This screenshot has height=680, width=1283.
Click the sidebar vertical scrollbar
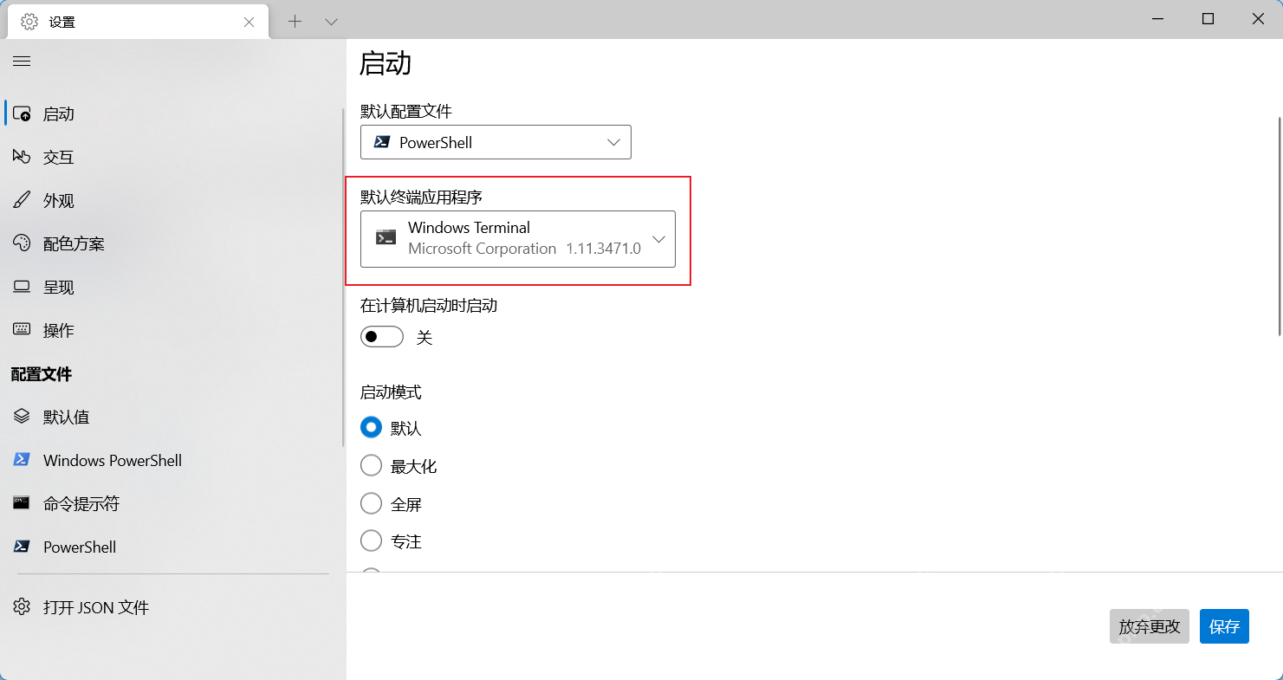point(344,277)
